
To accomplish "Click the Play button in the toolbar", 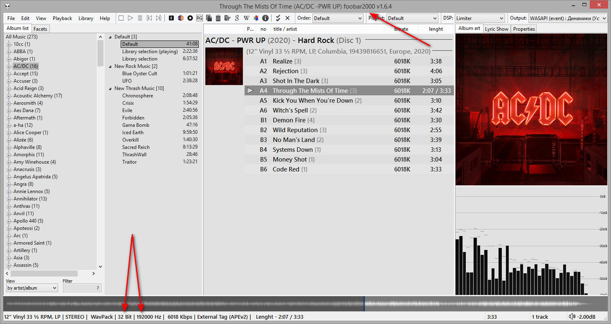I will click(x=130, y=18).
